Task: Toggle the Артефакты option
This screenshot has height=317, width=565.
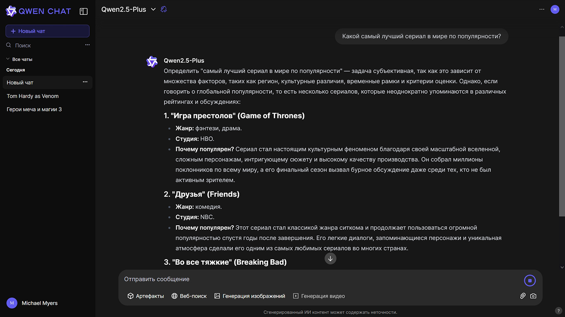Action: pyautogui.click(x=146, y=296)
